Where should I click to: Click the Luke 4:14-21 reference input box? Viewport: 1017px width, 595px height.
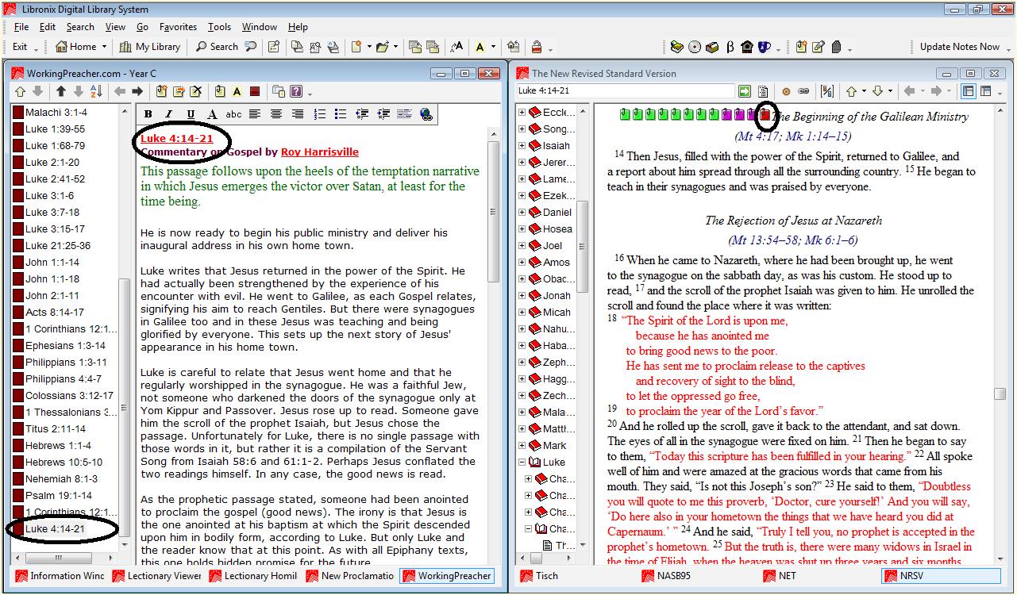623,91
